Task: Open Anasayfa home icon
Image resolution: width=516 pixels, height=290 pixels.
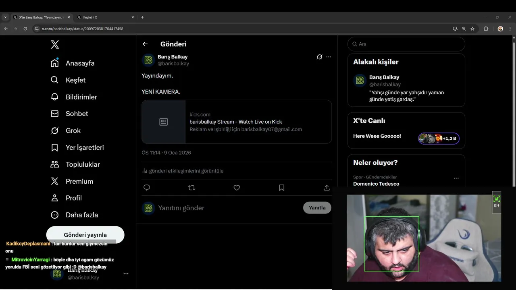Action: tap(55, 63)
